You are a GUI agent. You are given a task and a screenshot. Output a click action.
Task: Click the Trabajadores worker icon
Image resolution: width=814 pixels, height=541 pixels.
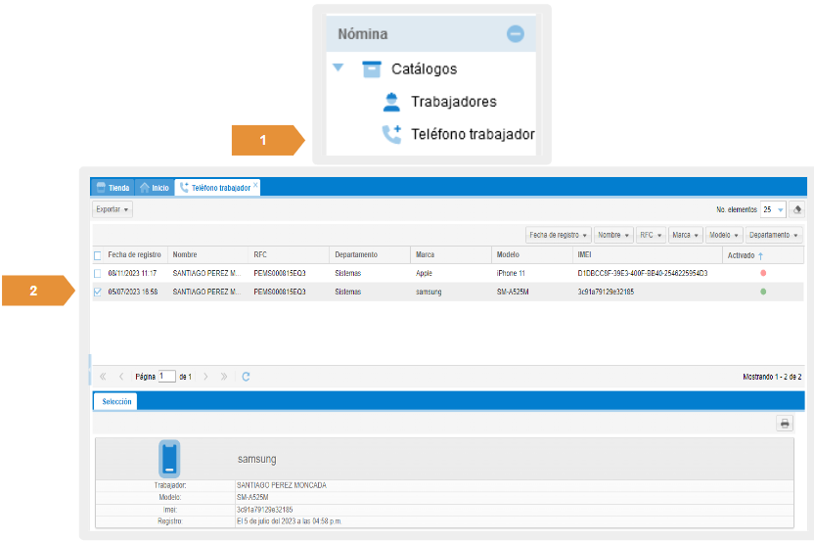pos(391,102)
